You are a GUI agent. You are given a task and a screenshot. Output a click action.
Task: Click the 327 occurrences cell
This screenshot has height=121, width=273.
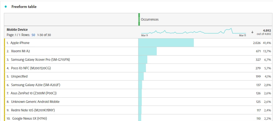pyautogui.click(x=258, y=60)
